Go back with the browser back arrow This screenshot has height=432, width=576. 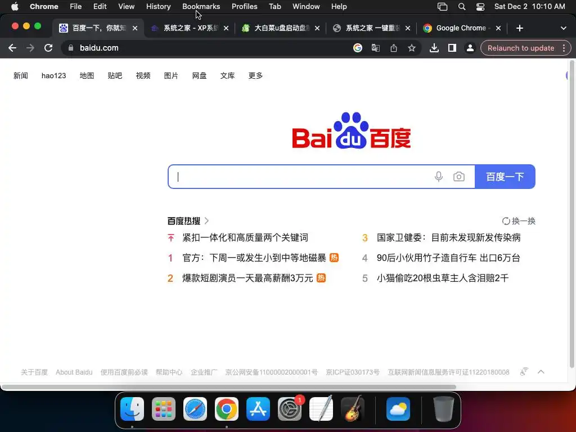(12, 48)
